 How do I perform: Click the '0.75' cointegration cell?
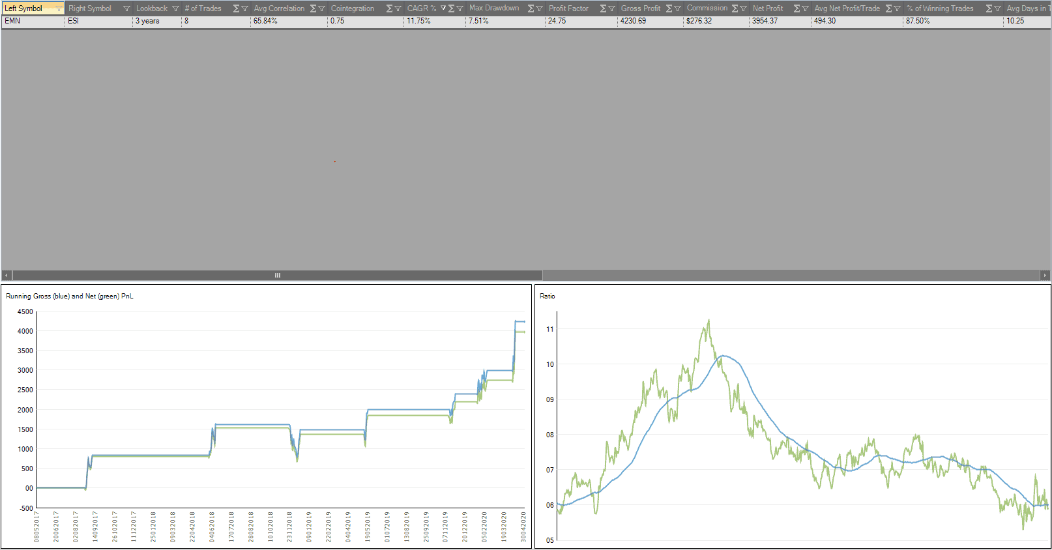[x=366, y=21]
